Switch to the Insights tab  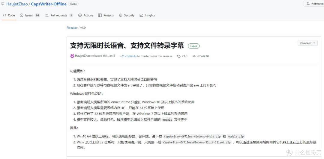[x=147, y=15]
